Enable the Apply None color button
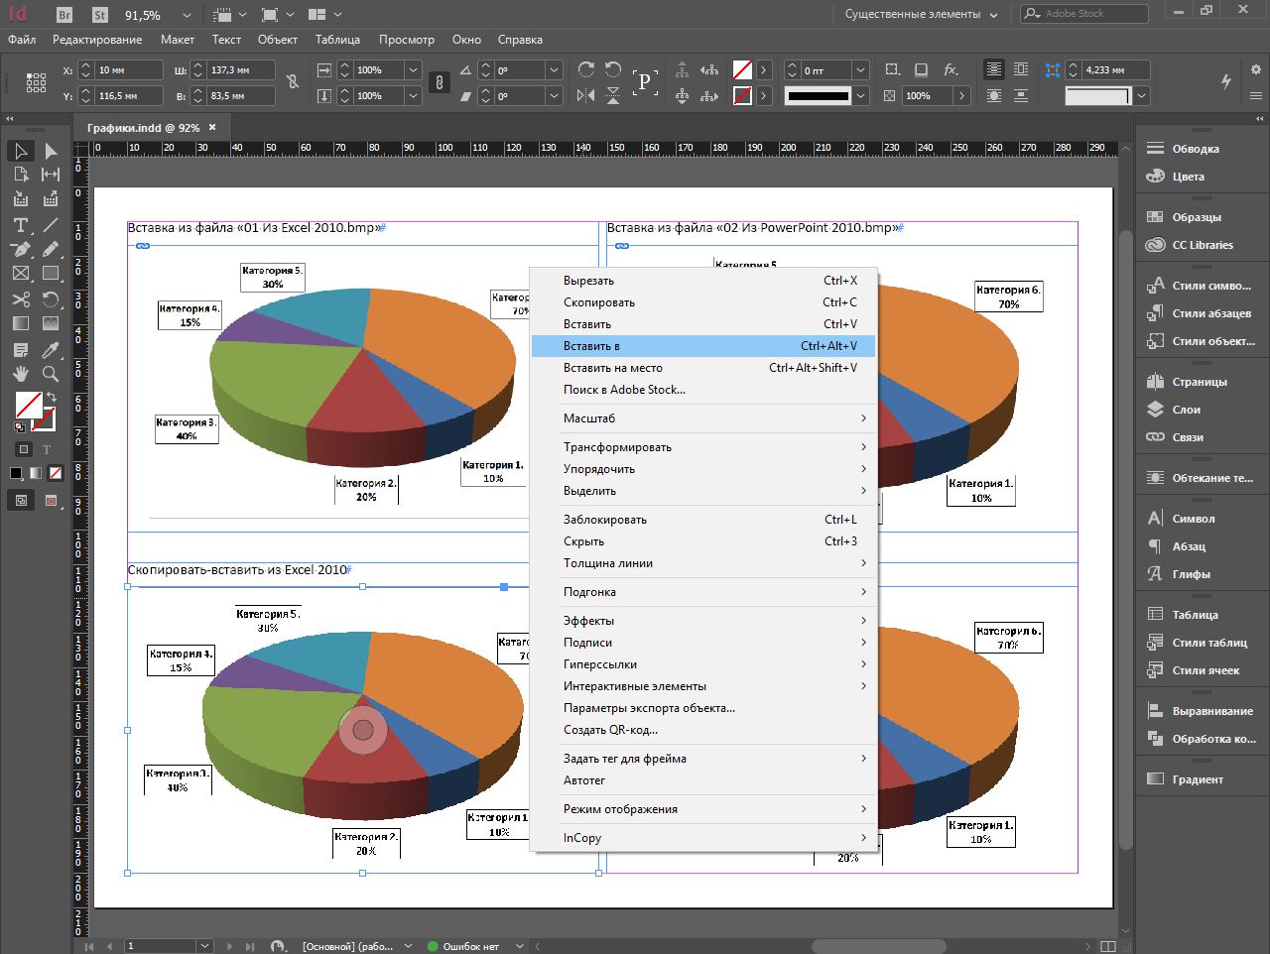Screen dimensions: 1270x954 pos(56,473)
